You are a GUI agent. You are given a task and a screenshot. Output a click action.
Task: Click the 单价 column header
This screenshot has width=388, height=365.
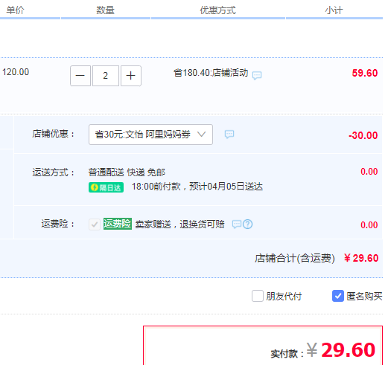(x=16, y=10)
